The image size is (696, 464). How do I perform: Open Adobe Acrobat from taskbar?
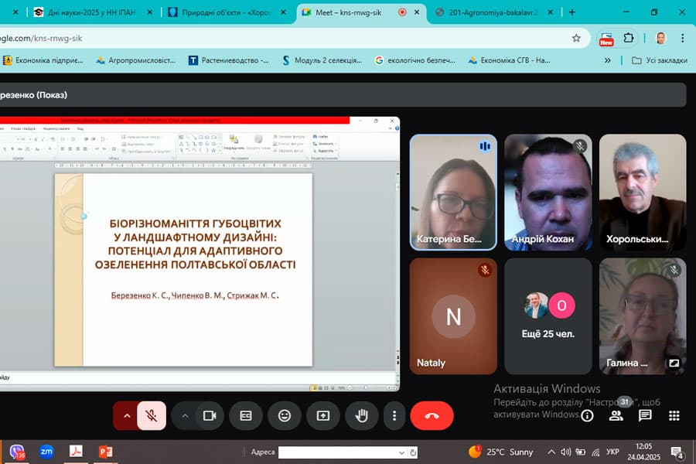pos(76,452)
